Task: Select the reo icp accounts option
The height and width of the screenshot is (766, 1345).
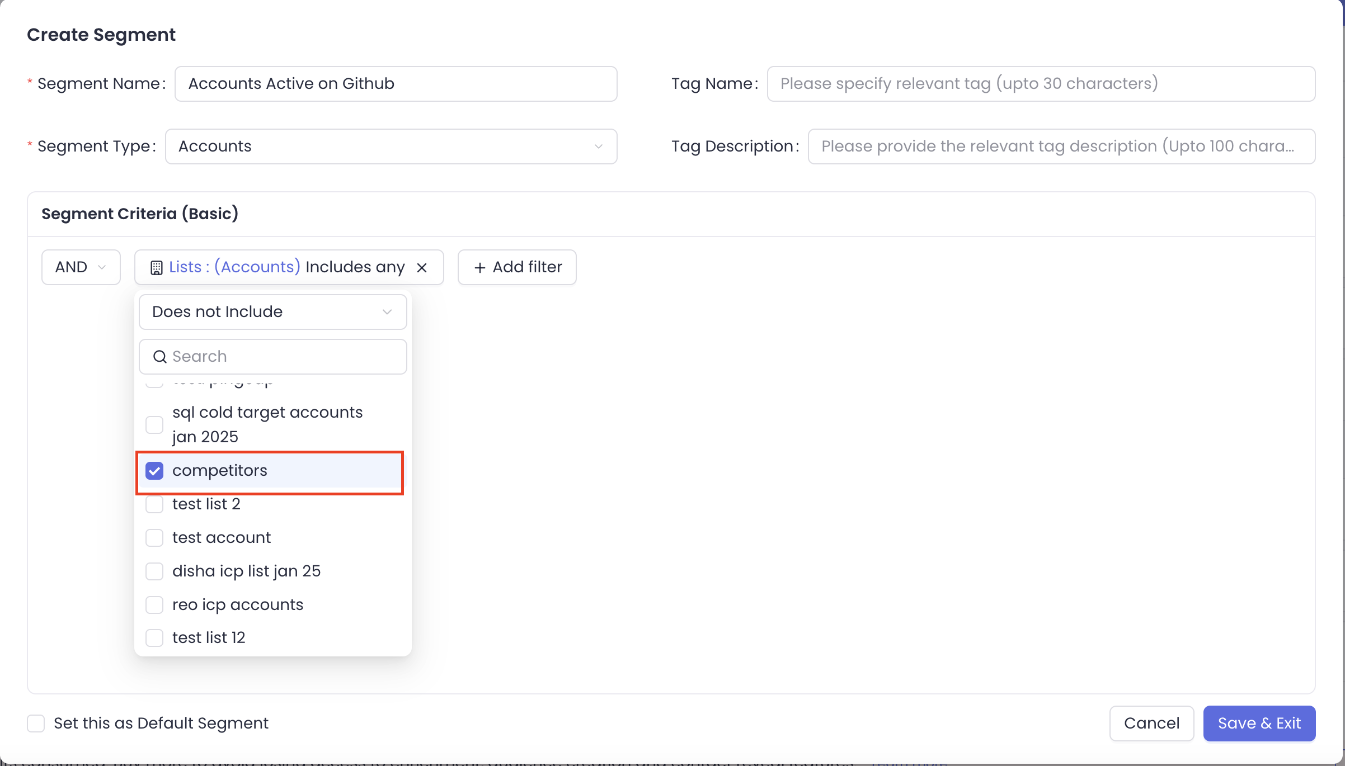Action: [238, 604]
